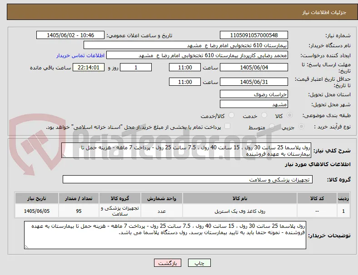
Task: Open the اطلاعات تماس خریدار contact info link
Action: click(x=80, y=55)
